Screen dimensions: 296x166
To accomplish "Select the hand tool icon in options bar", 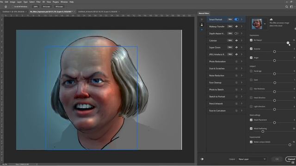I will (x=6, y=6).
